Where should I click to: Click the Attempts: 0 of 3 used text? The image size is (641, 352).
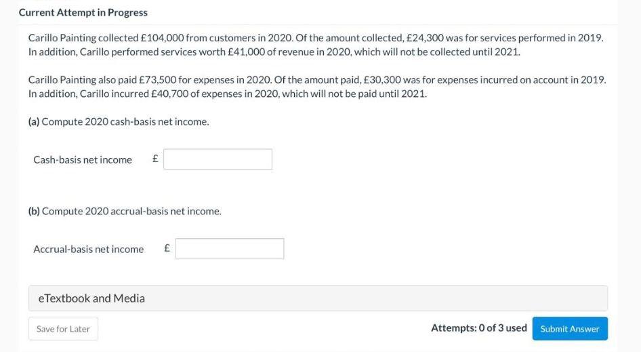[478, 328]
